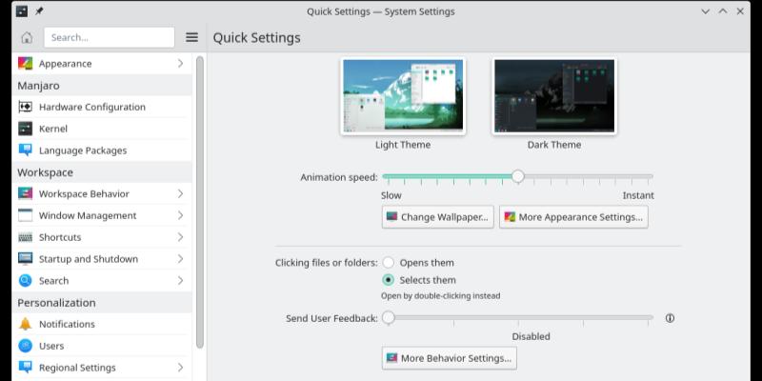Pin the window using the titlebar pin icon
This screenshot has width=762, height=381.
[x=39, y=11]
